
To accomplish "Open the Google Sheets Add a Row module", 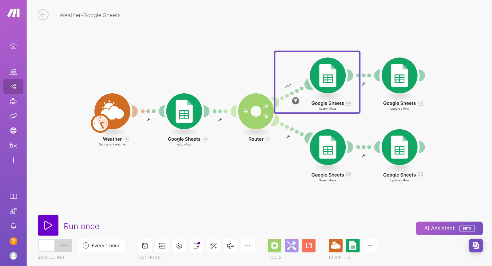I will [184, 111].
